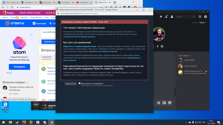Open 'Самостоятельная блокировка аккаунта' article link

pyautogui.click(x=79, y=37)
